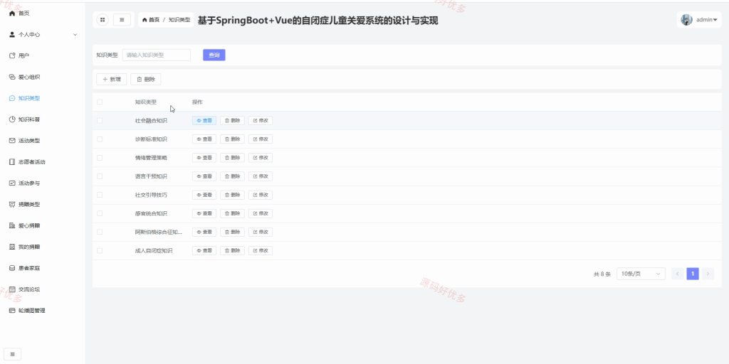Edit the 社会融合知识 row using 修改
Screen dimensions: 729x364
coord(261,121)
